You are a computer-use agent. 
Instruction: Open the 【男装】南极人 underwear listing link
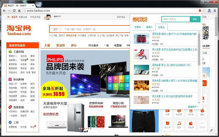(x=174, y=34)
